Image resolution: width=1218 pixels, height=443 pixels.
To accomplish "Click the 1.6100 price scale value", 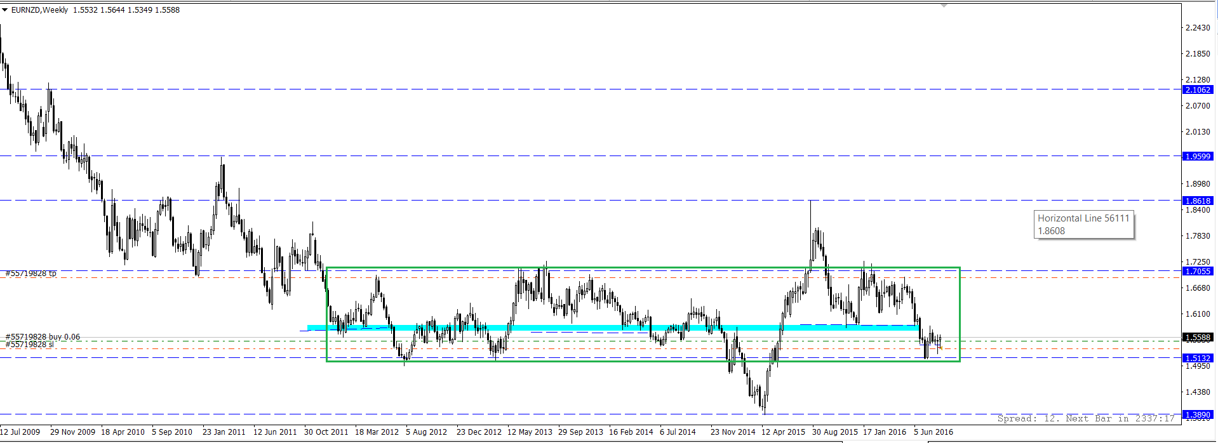I will [x=1198, y=314].
